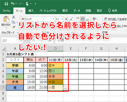Viewport: 127px width, 102px height.
Task: Increase font size with large A icon
Action: tap(67, 19)
